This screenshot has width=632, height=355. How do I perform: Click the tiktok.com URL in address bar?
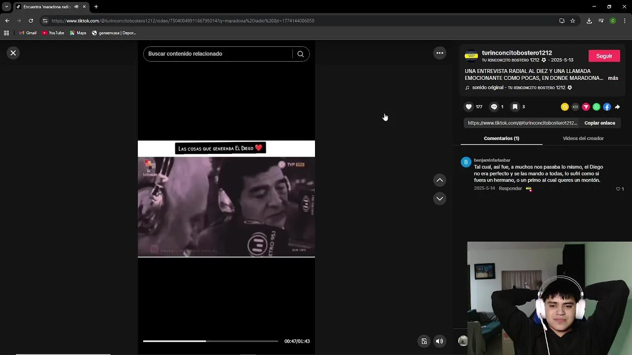click(183, 21)
